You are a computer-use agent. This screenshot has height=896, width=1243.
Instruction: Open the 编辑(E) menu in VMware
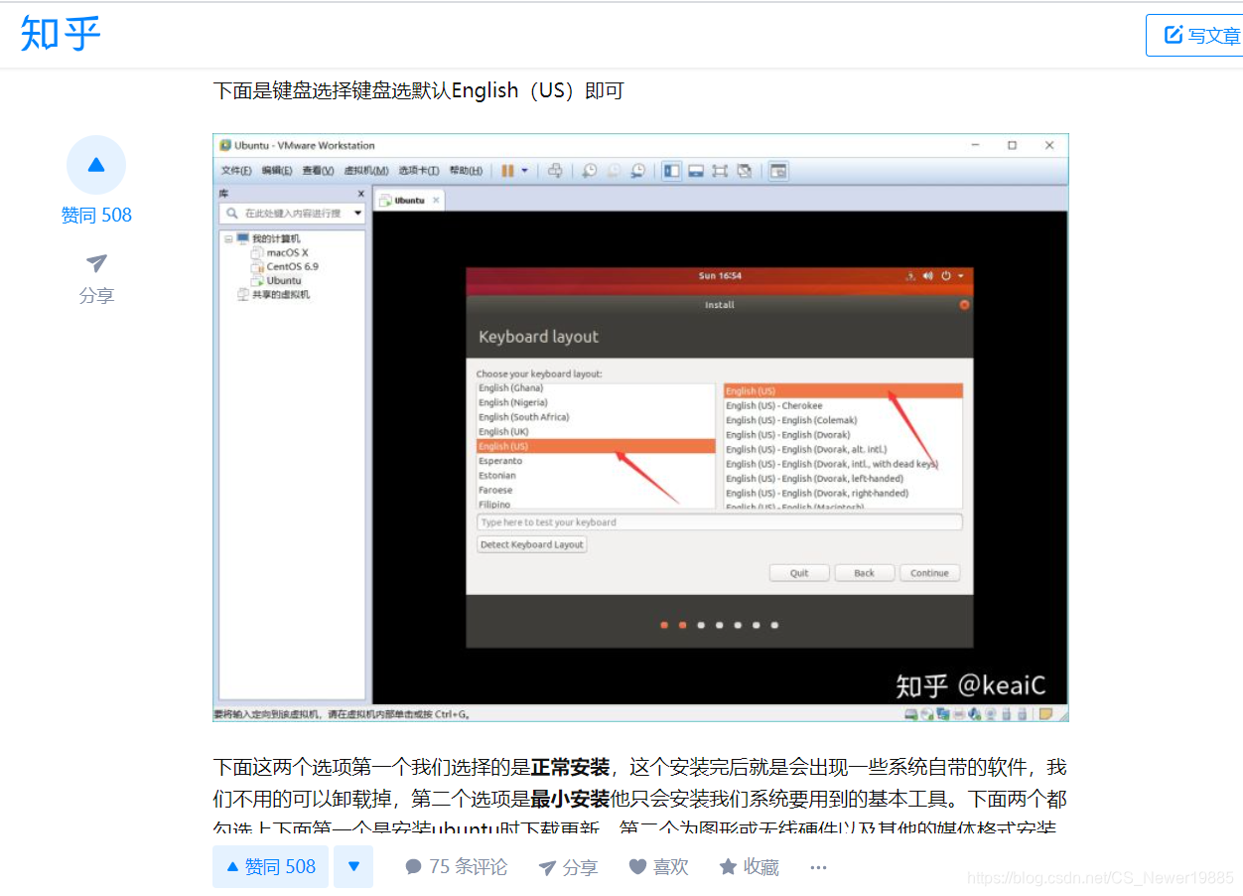point(277,171)
